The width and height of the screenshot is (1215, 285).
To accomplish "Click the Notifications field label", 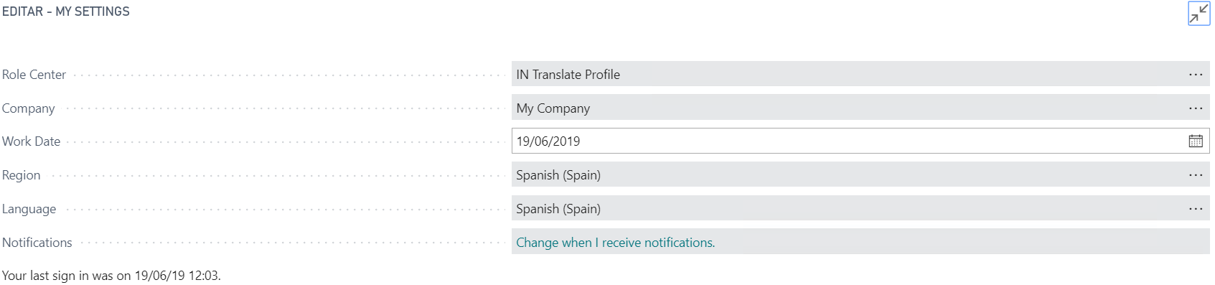I will coord(37,243).
